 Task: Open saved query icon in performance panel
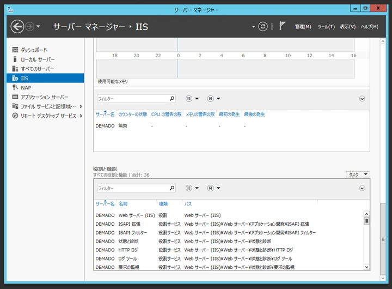(x=211, y=99)
